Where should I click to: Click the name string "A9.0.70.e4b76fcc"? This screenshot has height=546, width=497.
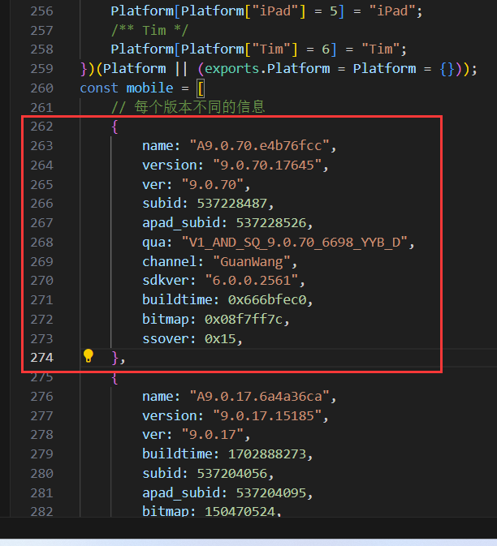tap(261, 146)
